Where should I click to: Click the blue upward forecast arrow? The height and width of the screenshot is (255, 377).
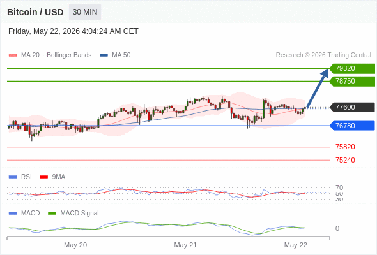tap(318, 88)
